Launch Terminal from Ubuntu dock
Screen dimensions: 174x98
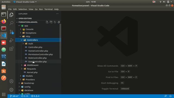pyautogui.click(x=4, y=14)
